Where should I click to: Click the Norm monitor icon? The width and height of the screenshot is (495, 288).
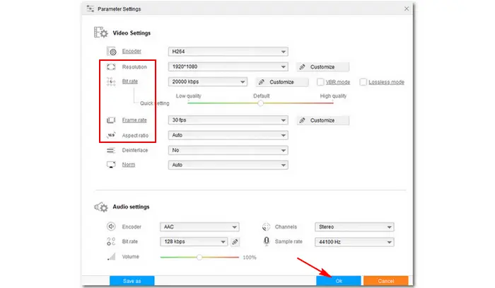(111, 165)
